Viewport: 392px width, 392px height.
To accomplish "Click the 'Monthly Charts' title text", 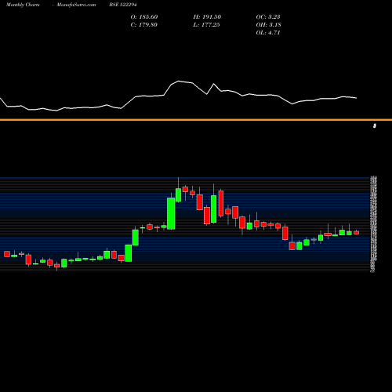I will coord(23,5).
